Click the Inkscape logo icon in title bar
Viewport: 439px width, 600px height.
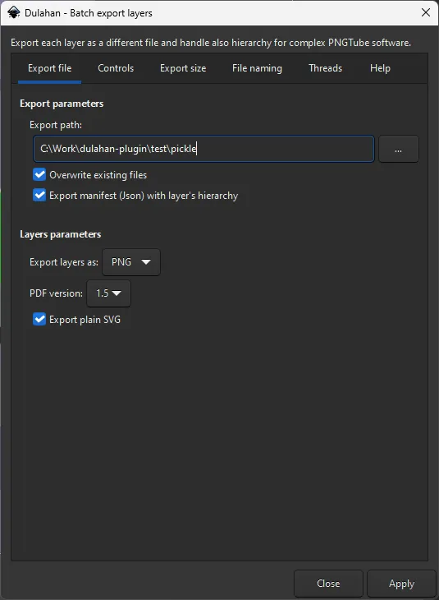coord(14,12)
